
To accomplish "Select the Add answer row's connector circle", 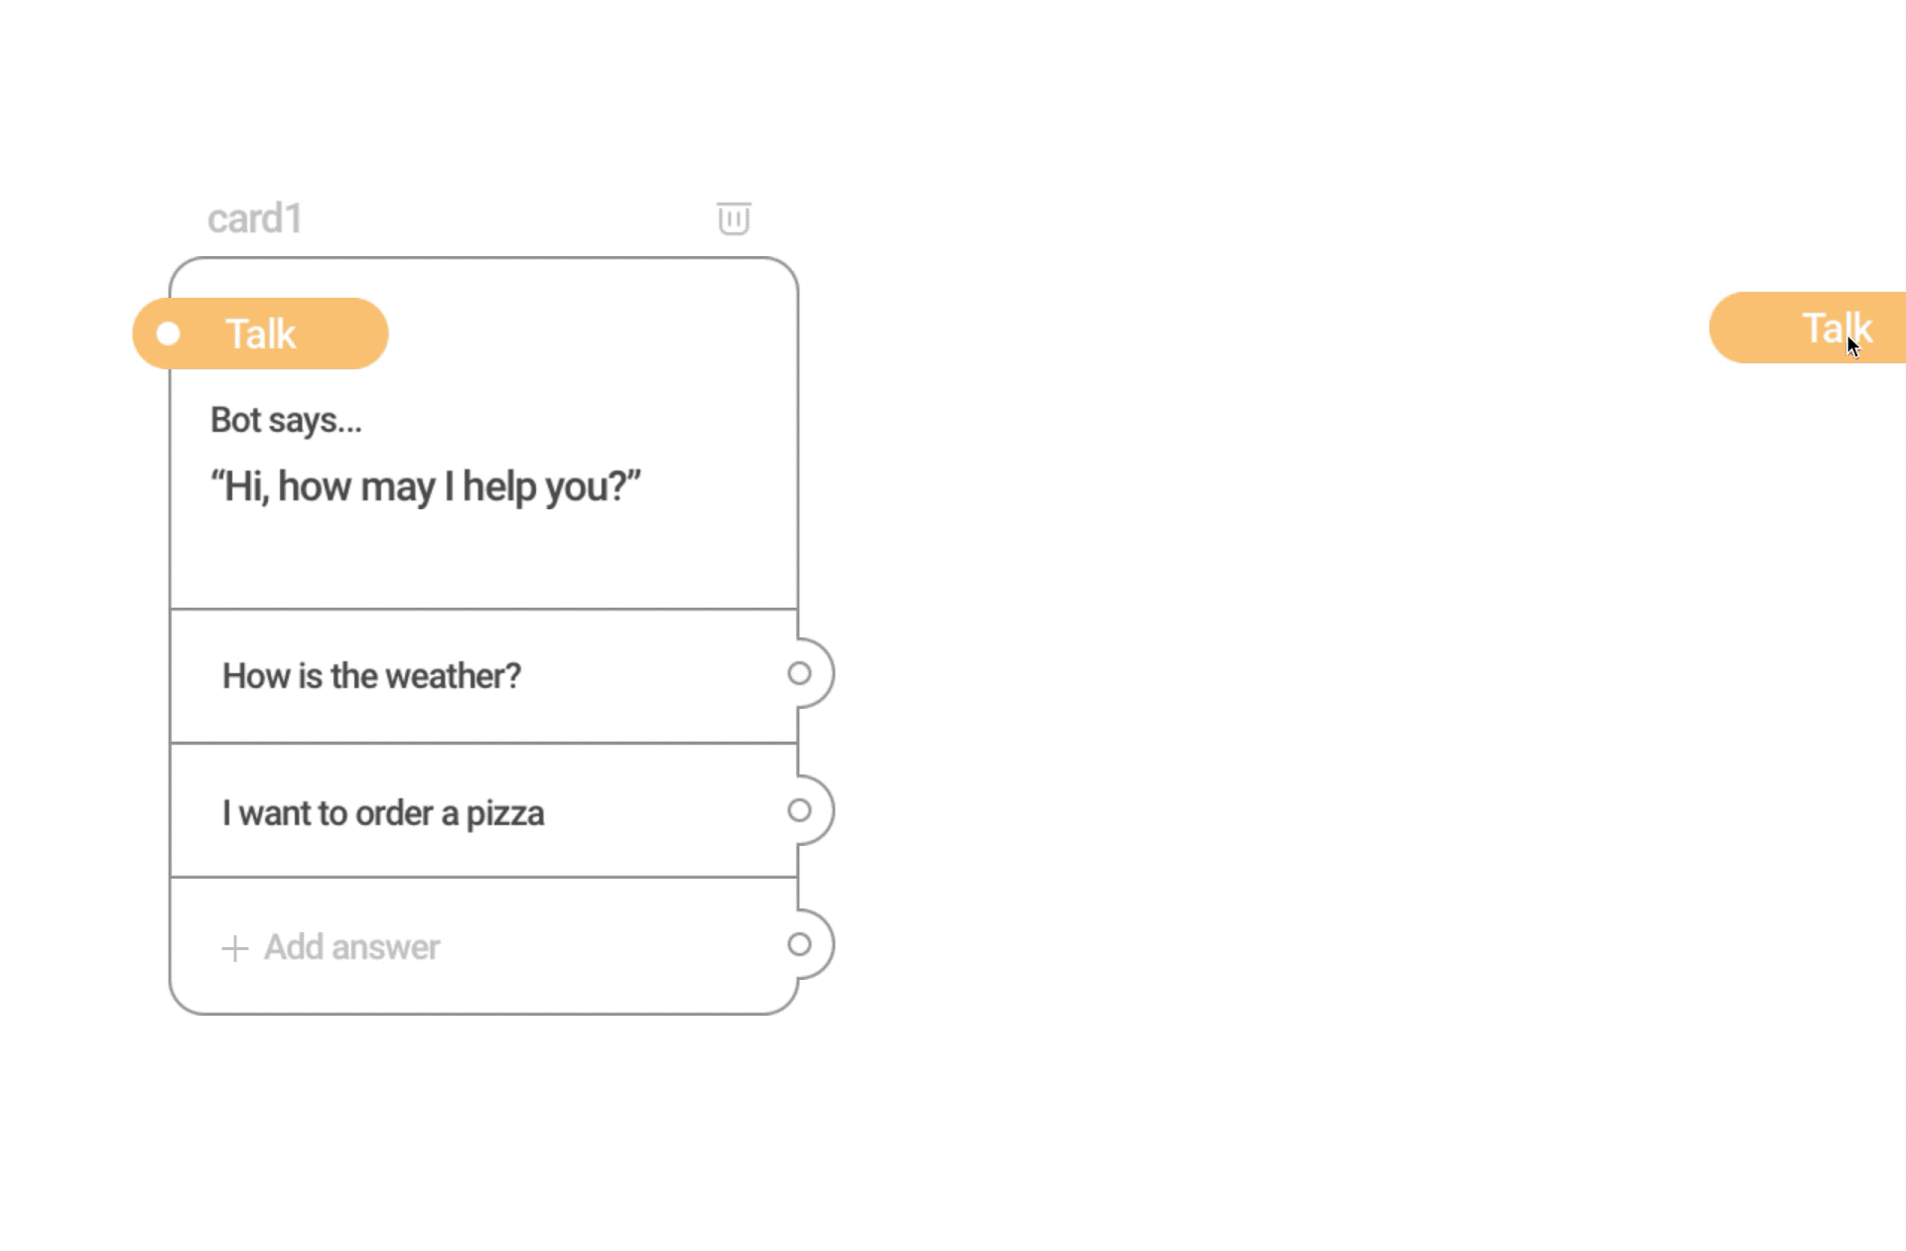I will click(799, 945).
